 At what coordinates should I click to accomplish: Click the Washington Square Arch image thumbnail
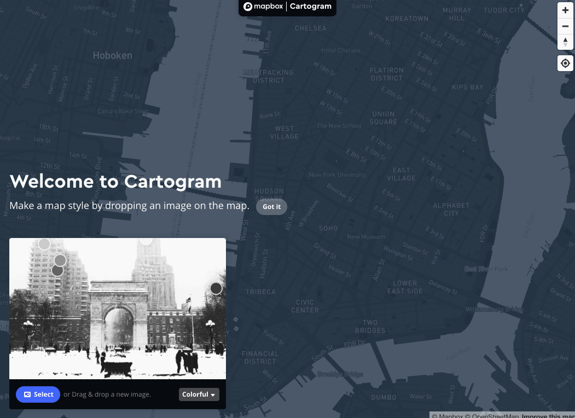click(x=118, y=308)
